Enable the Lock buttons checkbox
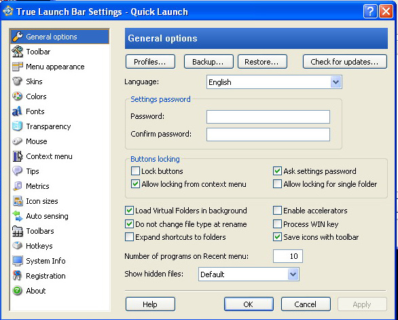The height and width of the screenshot is (320, 398). tap(135, 171)
